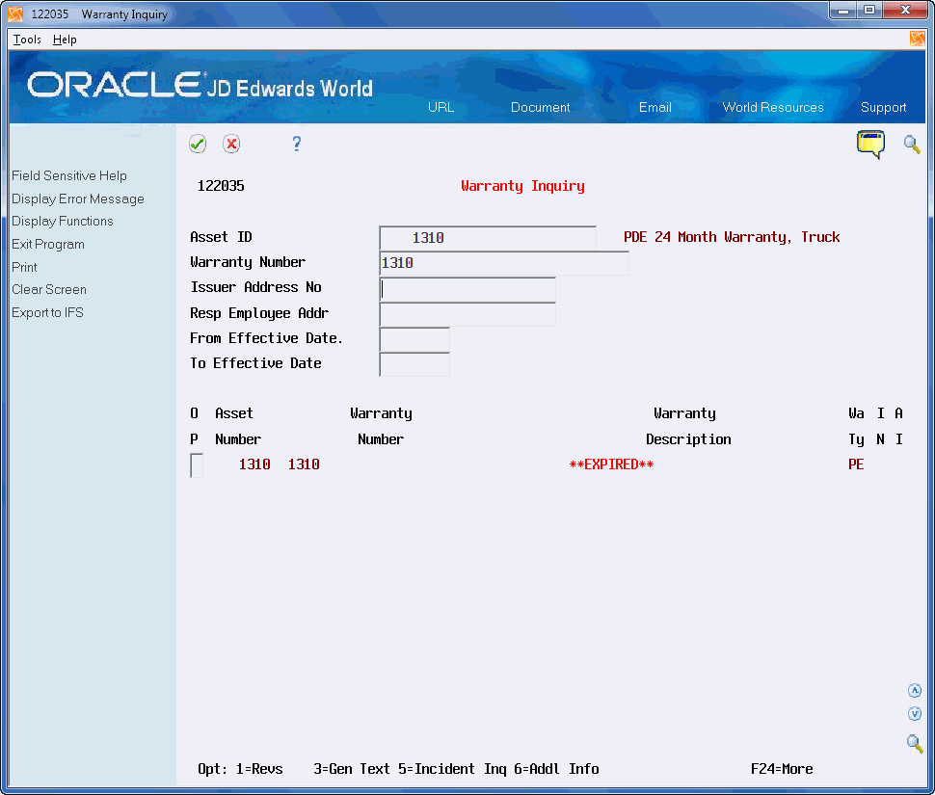Open the Document link in banner
This screenshot has width=935, height=795.
(x=540, y=107)
